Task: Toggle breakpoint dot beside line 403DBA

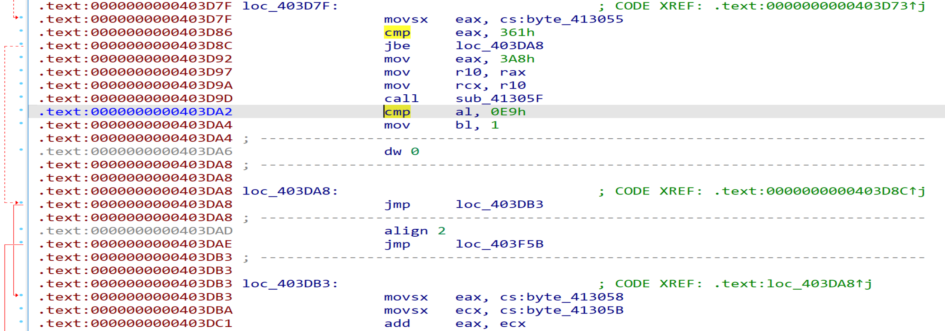Action: pyautogui.click(x=21, y=308)
